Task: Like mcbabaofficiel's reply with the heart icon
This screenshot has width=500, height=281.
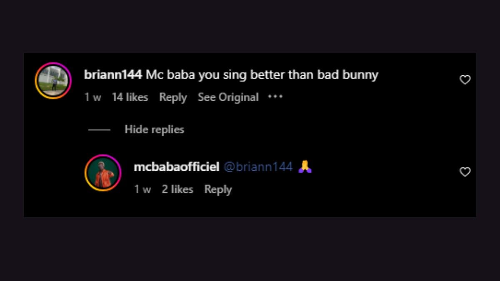Action: 465,172
